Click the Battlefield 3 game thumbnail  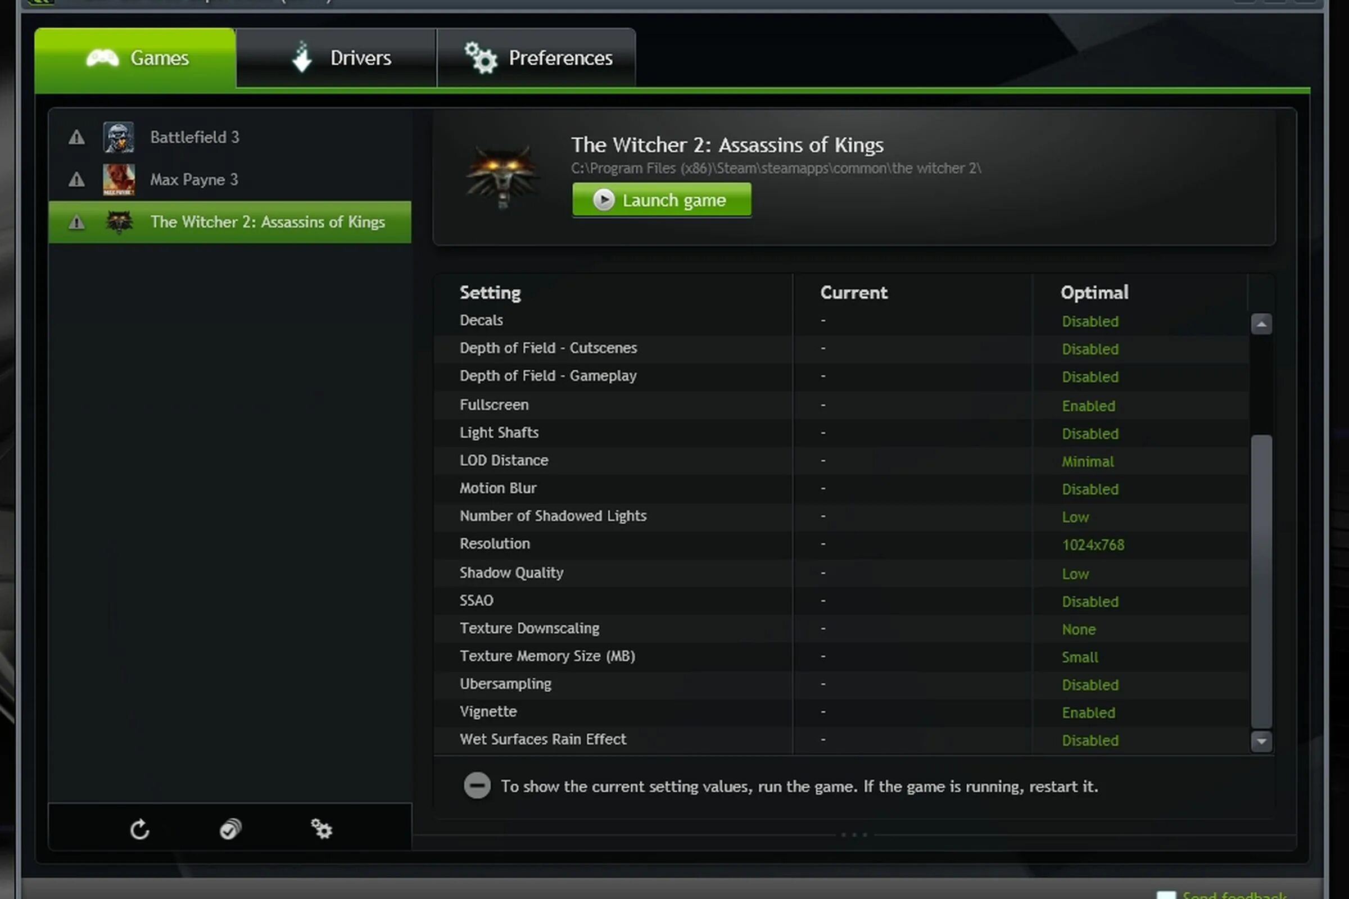pos(119,137)
